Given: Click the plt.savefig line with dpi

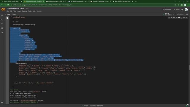Looking at the screenshot, I should click(26, 100).
